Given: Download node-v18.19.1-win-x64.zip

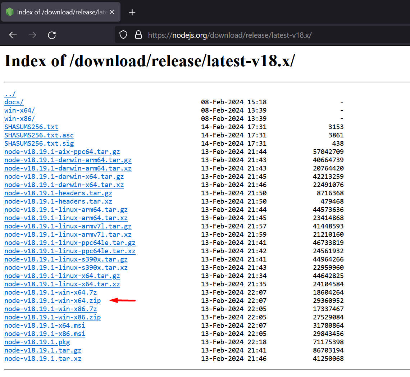Looking at the screenshot, I should click(53, 301).
